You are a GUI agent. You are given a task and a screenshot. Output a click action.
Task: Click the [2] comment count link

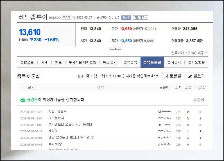92,138
